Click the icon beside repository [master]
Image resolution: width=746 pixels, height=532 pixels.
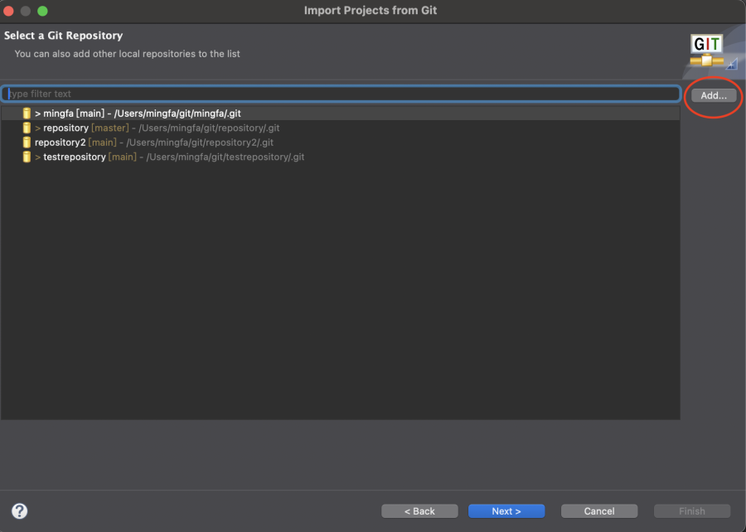coord(27,128)
